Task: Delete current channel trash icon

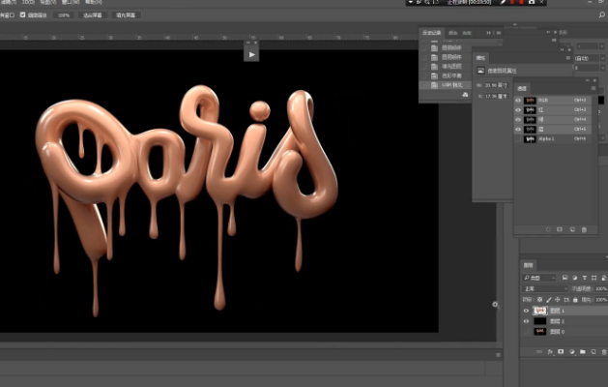Action: (585, 229)
